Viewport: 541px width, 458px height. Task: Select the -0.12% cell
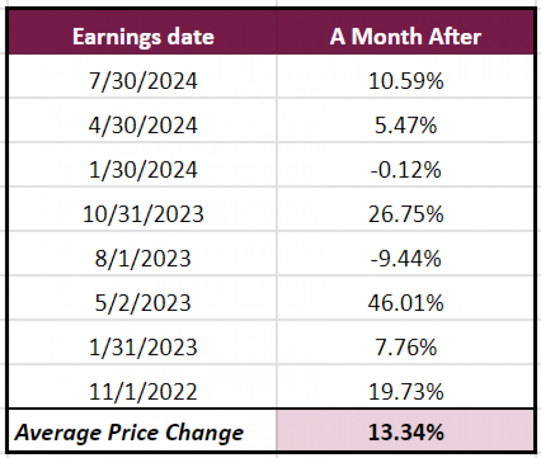pos(405,170)
